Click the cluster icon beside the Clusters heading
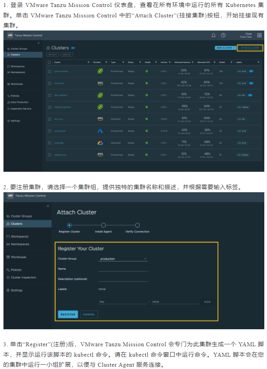The width and height of the screenshot is (267, 369). pos(48,48)
